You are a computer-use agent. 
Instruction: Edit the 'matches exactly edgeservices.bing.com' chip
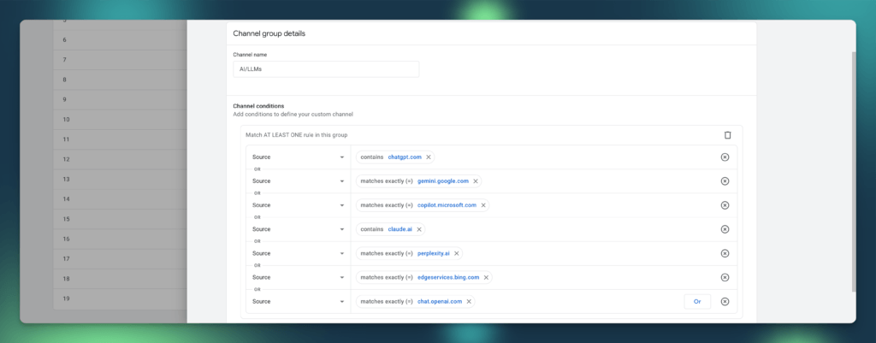(x=424, y=277)
